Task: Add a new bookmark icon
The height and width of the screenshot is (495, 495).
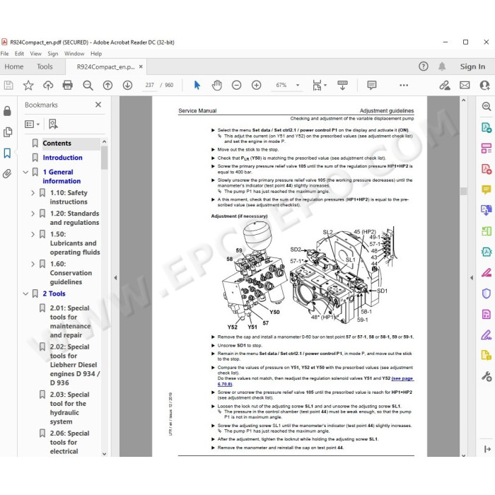Action: pyautogui.click(x=53, y=124)
